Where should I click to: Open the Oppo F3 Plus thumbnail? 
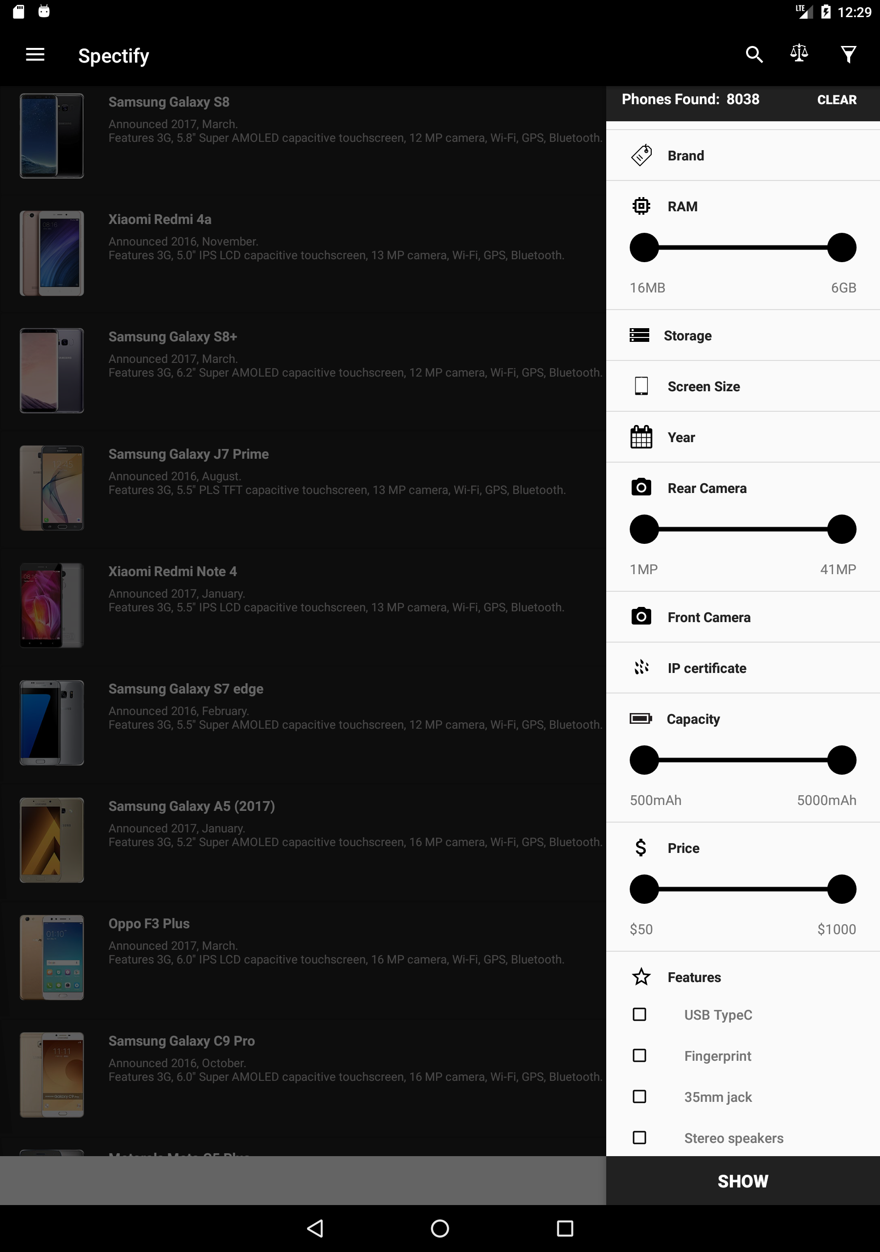click(52, 957)
